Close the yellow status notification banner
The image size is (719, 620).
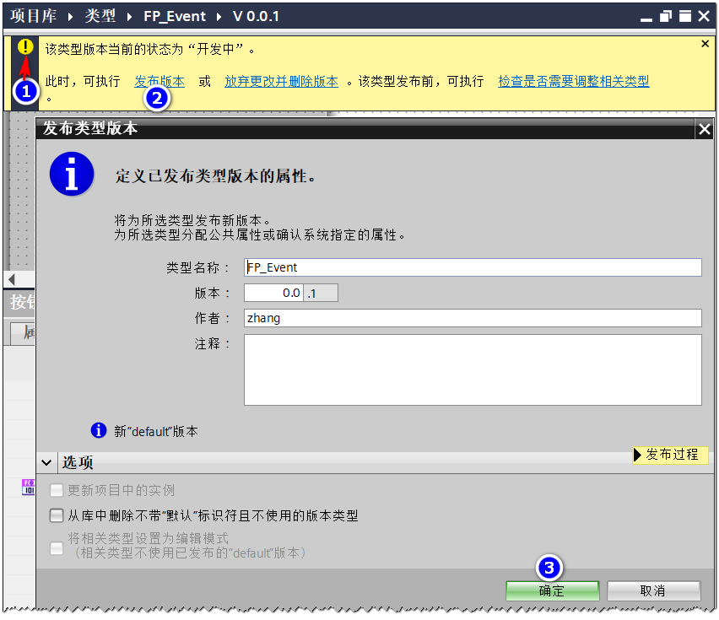point(705,44)
